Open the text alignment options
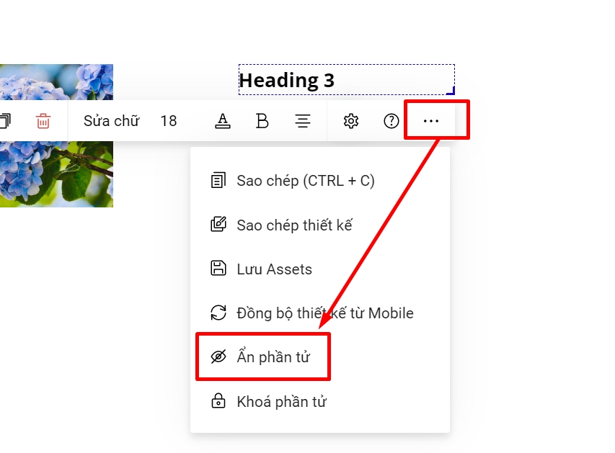 click(303, 121)
